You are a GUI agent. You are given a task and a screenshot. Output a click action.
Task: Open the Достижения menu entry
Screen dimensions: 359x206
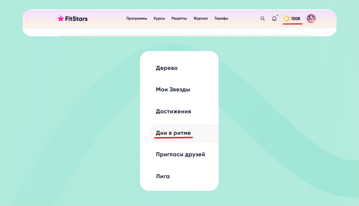[173, 112]
